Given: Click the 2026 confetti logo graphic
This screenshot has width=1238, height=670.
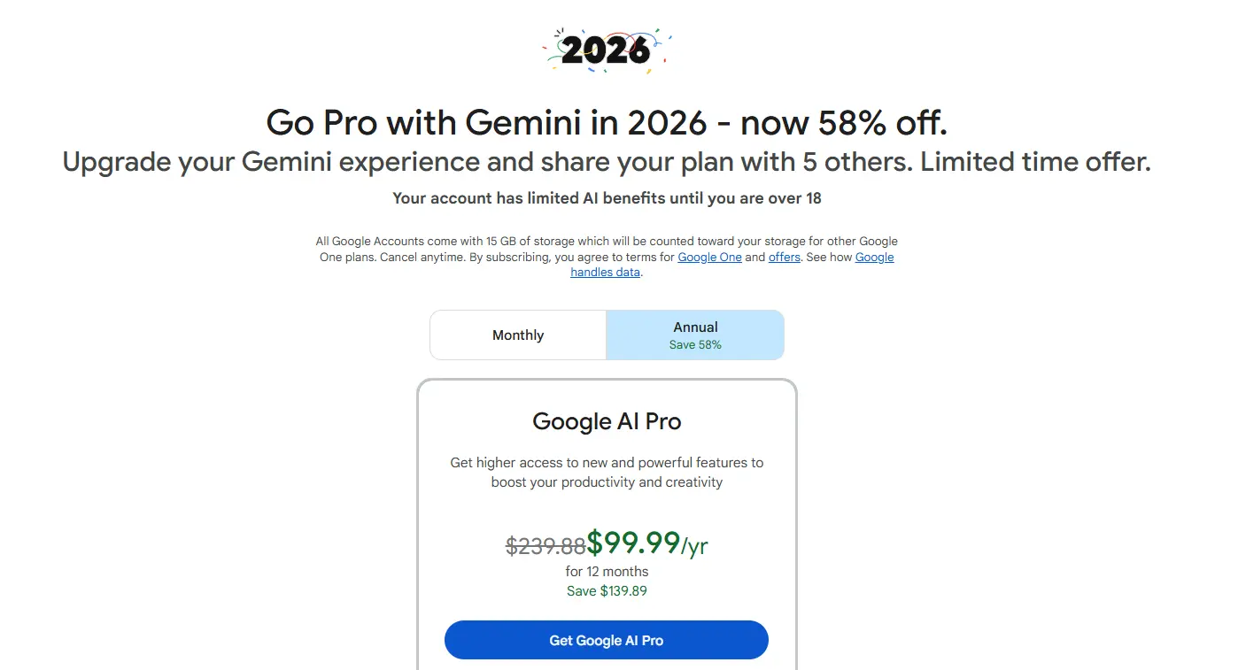Looking at the screenshot, I should point(607,50).
